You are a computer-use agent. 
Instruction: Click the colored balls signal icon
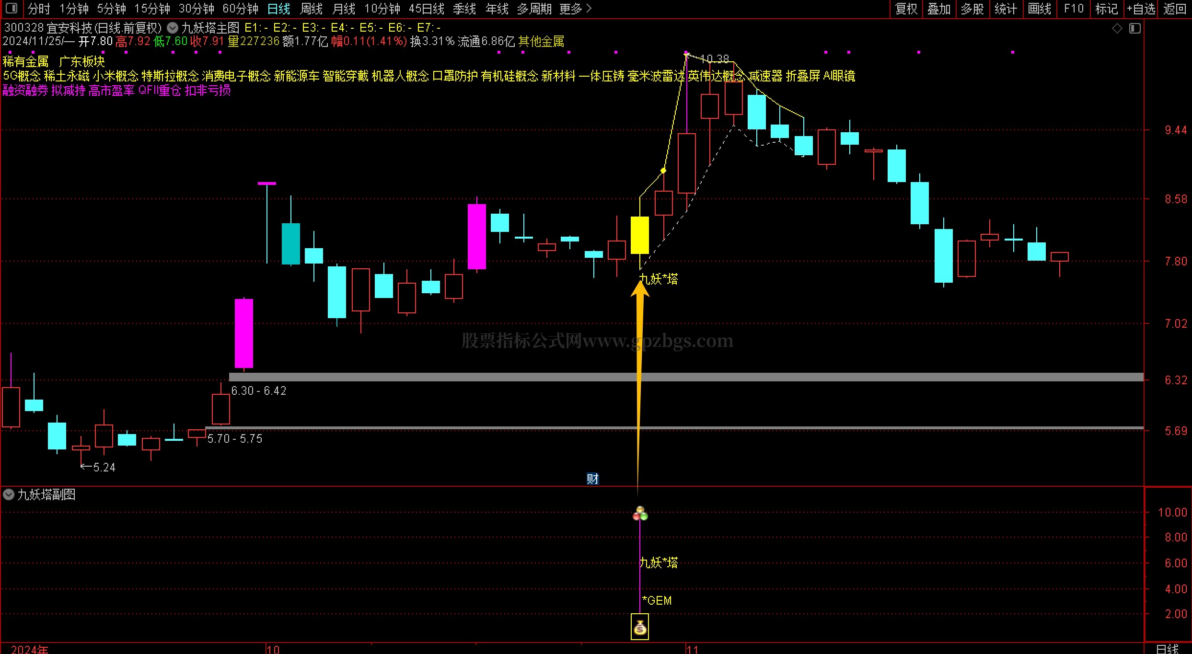(640, 514)
